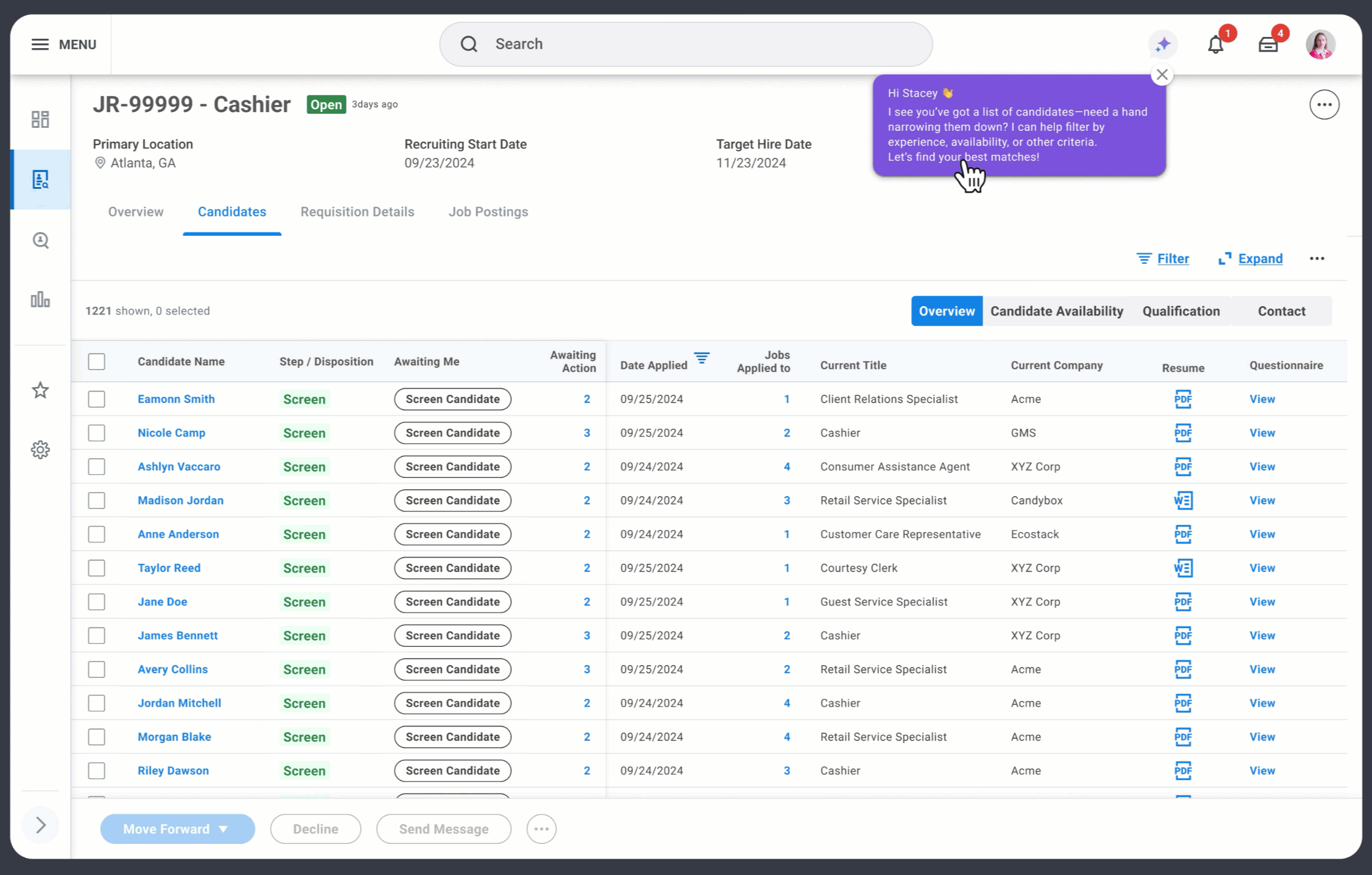The image size is (1372, 875).
Task: Select Jane Doe's row checkbox
Action: pyautogui.click(x=97, y=602)
